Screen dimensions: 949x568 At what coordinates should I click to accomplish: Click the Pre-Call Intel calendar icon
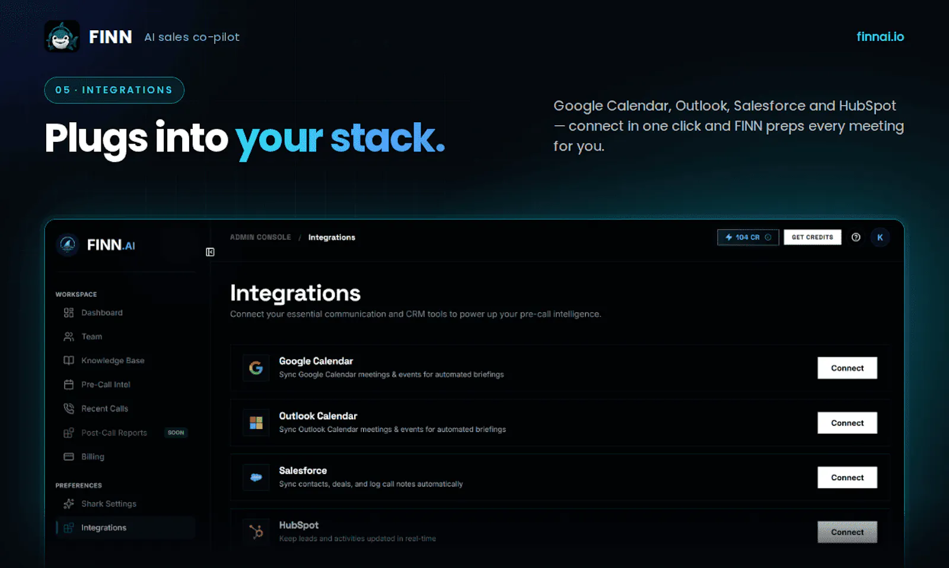click(x=69, y=385)
